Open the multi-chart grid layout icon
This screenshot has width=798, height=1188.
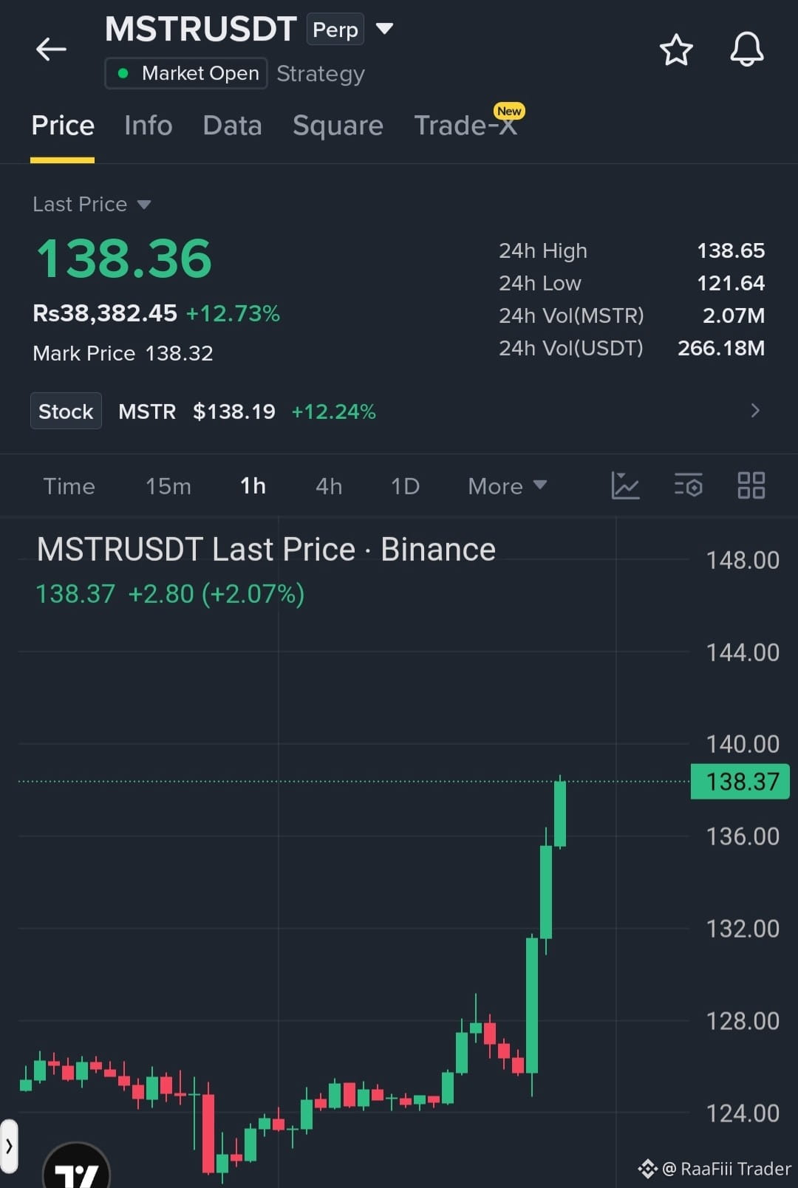pos(751,485)
